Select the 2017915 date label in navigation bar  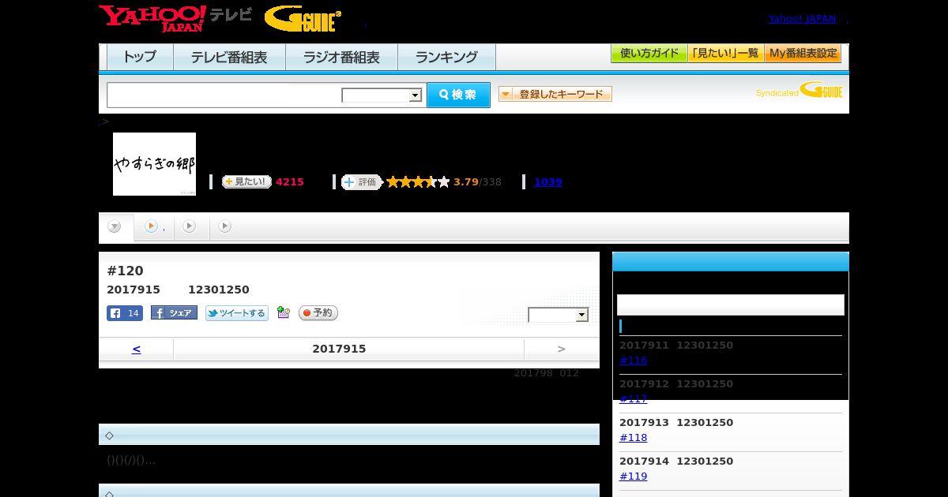pyautogui.click(x=339, y=349)
